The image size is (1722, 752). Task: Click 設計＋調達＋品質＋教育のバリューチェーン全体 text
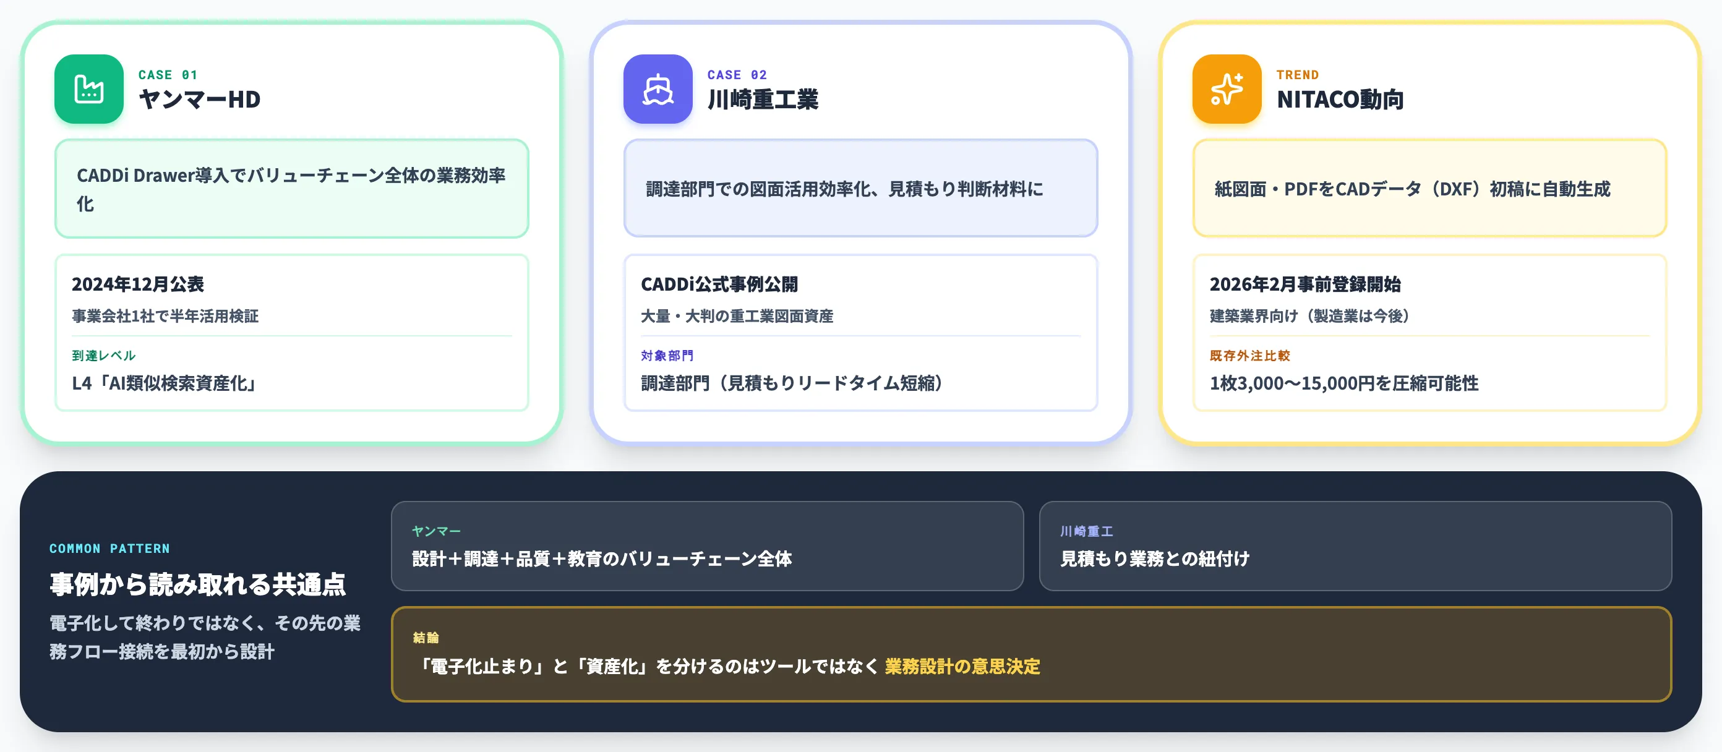[x=602, y=559]
